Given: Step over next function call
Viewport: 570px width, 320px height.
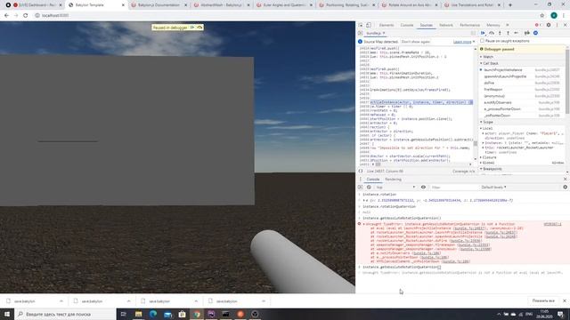Looking at the screenshot, I should (x=492, y=33).
